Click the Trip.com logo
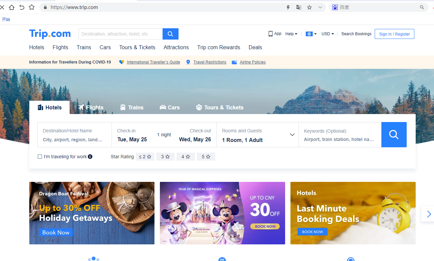The image size is (434, 261). tap(50, 34)
